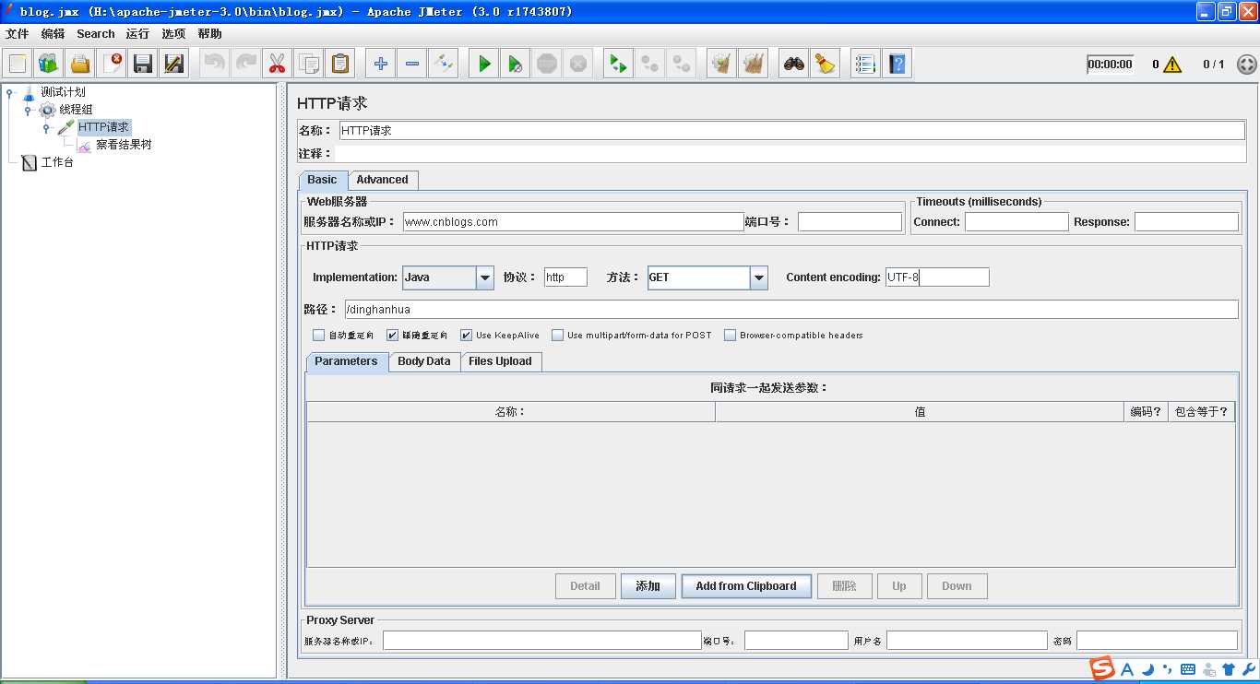
Task: Click Add from Clipboard button
Action: coord(746,586)
